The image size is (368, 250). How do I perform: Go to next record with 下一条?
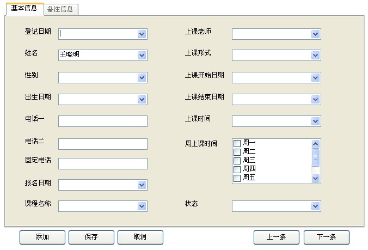click(327, 237)
